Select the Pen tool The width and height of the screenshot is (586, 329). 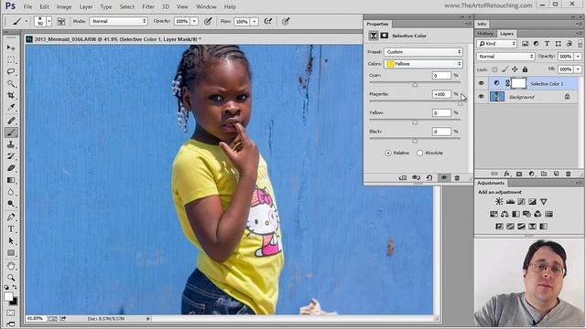click(x=11, y=217)
